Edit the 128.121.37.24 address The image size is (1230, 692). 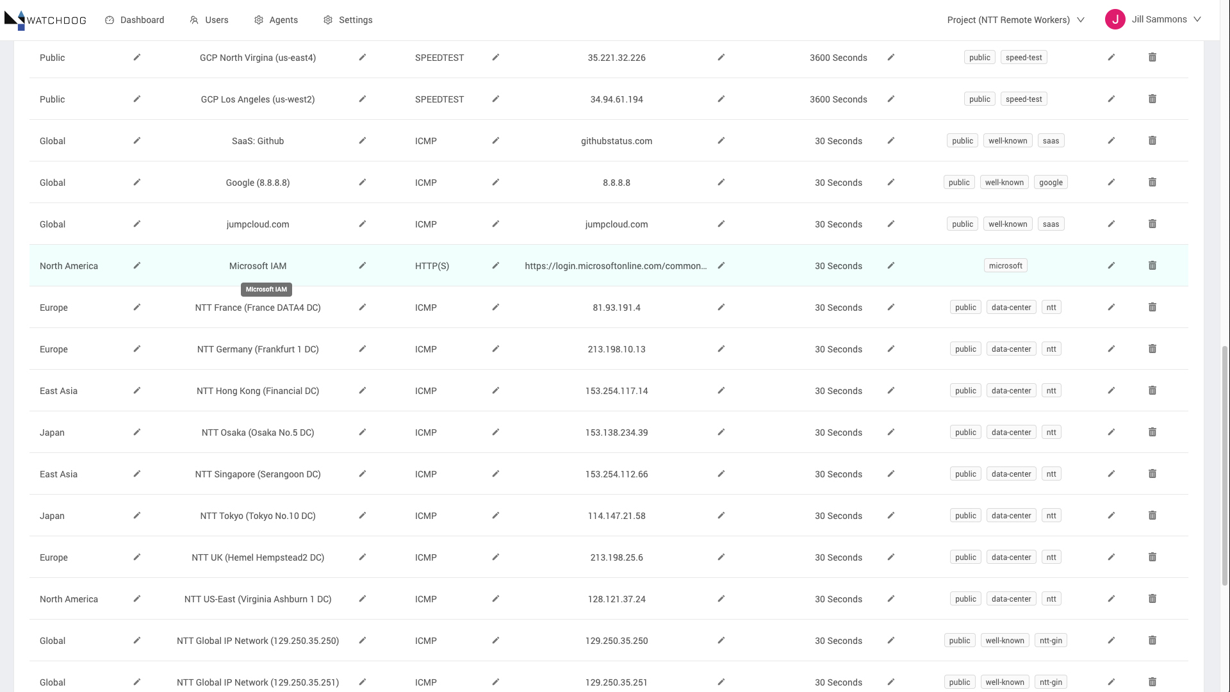721,598
